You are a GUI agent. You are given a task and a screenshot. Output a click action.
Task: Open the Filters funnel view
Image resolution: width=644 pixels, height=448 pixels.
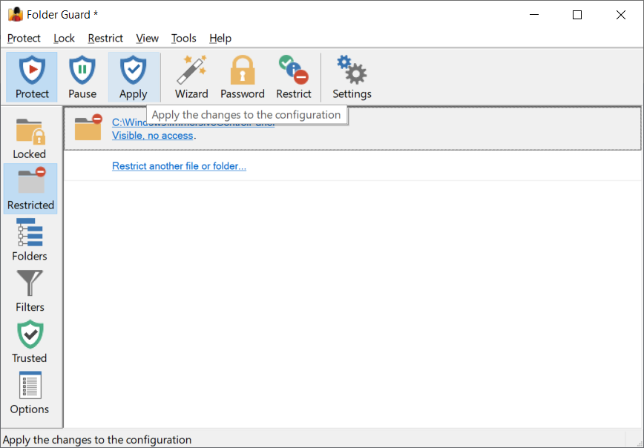[x=30, y=290]
